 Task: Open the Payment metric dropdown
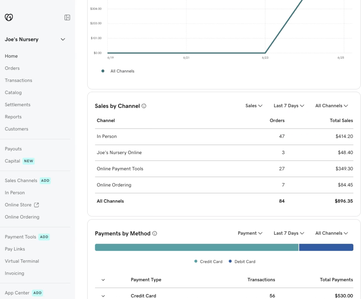pos(250,233)
